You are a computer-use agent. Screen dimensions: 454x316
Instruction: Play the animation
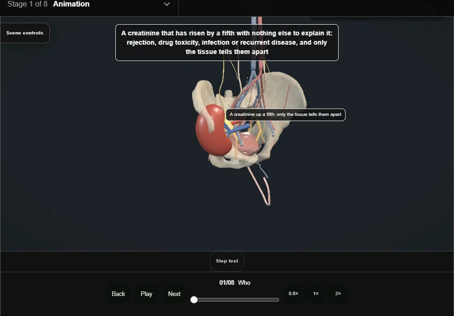point(146,294)
